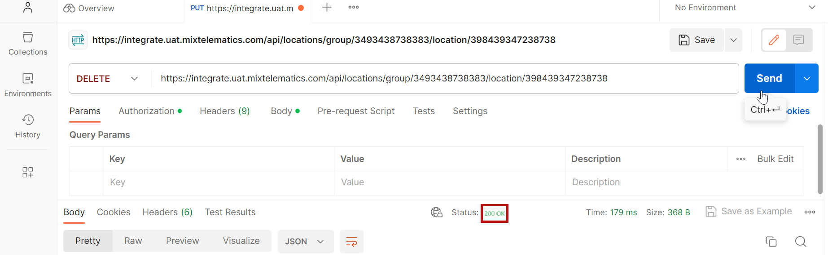The width and height of the screenshot is (828, 255).
Task: Click the 179 ms response time
Action: tap(623, 212)
